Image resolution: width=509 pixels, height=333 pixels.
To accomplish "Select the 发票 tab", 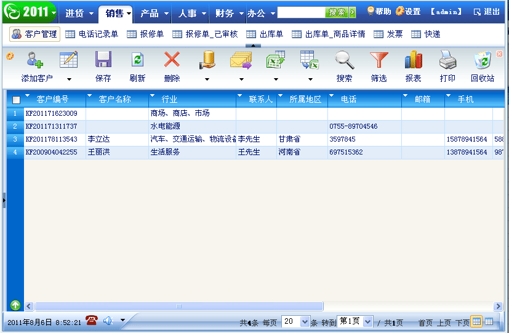I will point(388,34).
